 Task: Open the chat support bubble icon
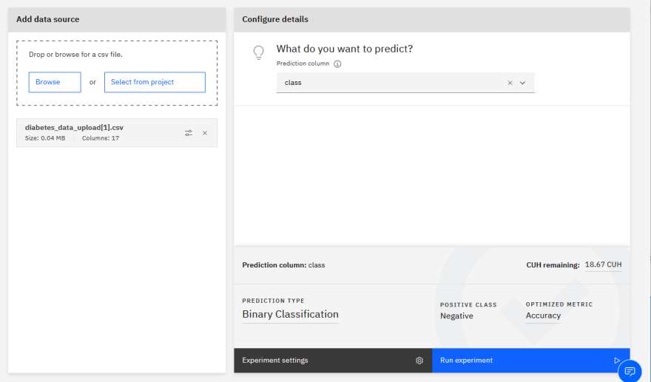click(630, 371)
